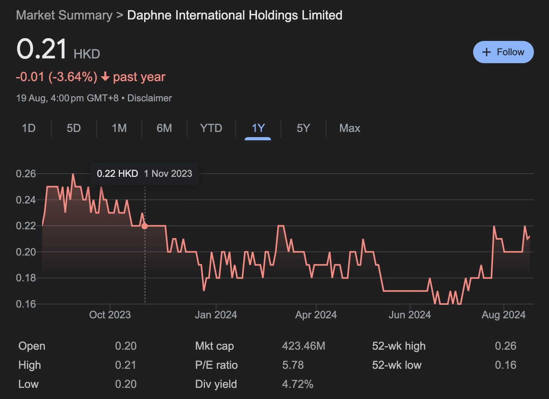Click the Low value 0.20

pos(126,384)
